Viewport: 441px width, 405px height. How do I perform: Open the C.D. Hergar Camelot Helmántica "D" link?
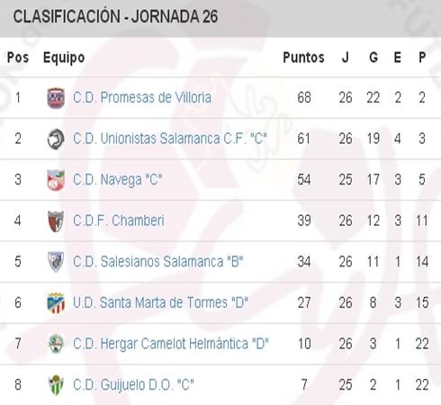click(x=171, y=344)
